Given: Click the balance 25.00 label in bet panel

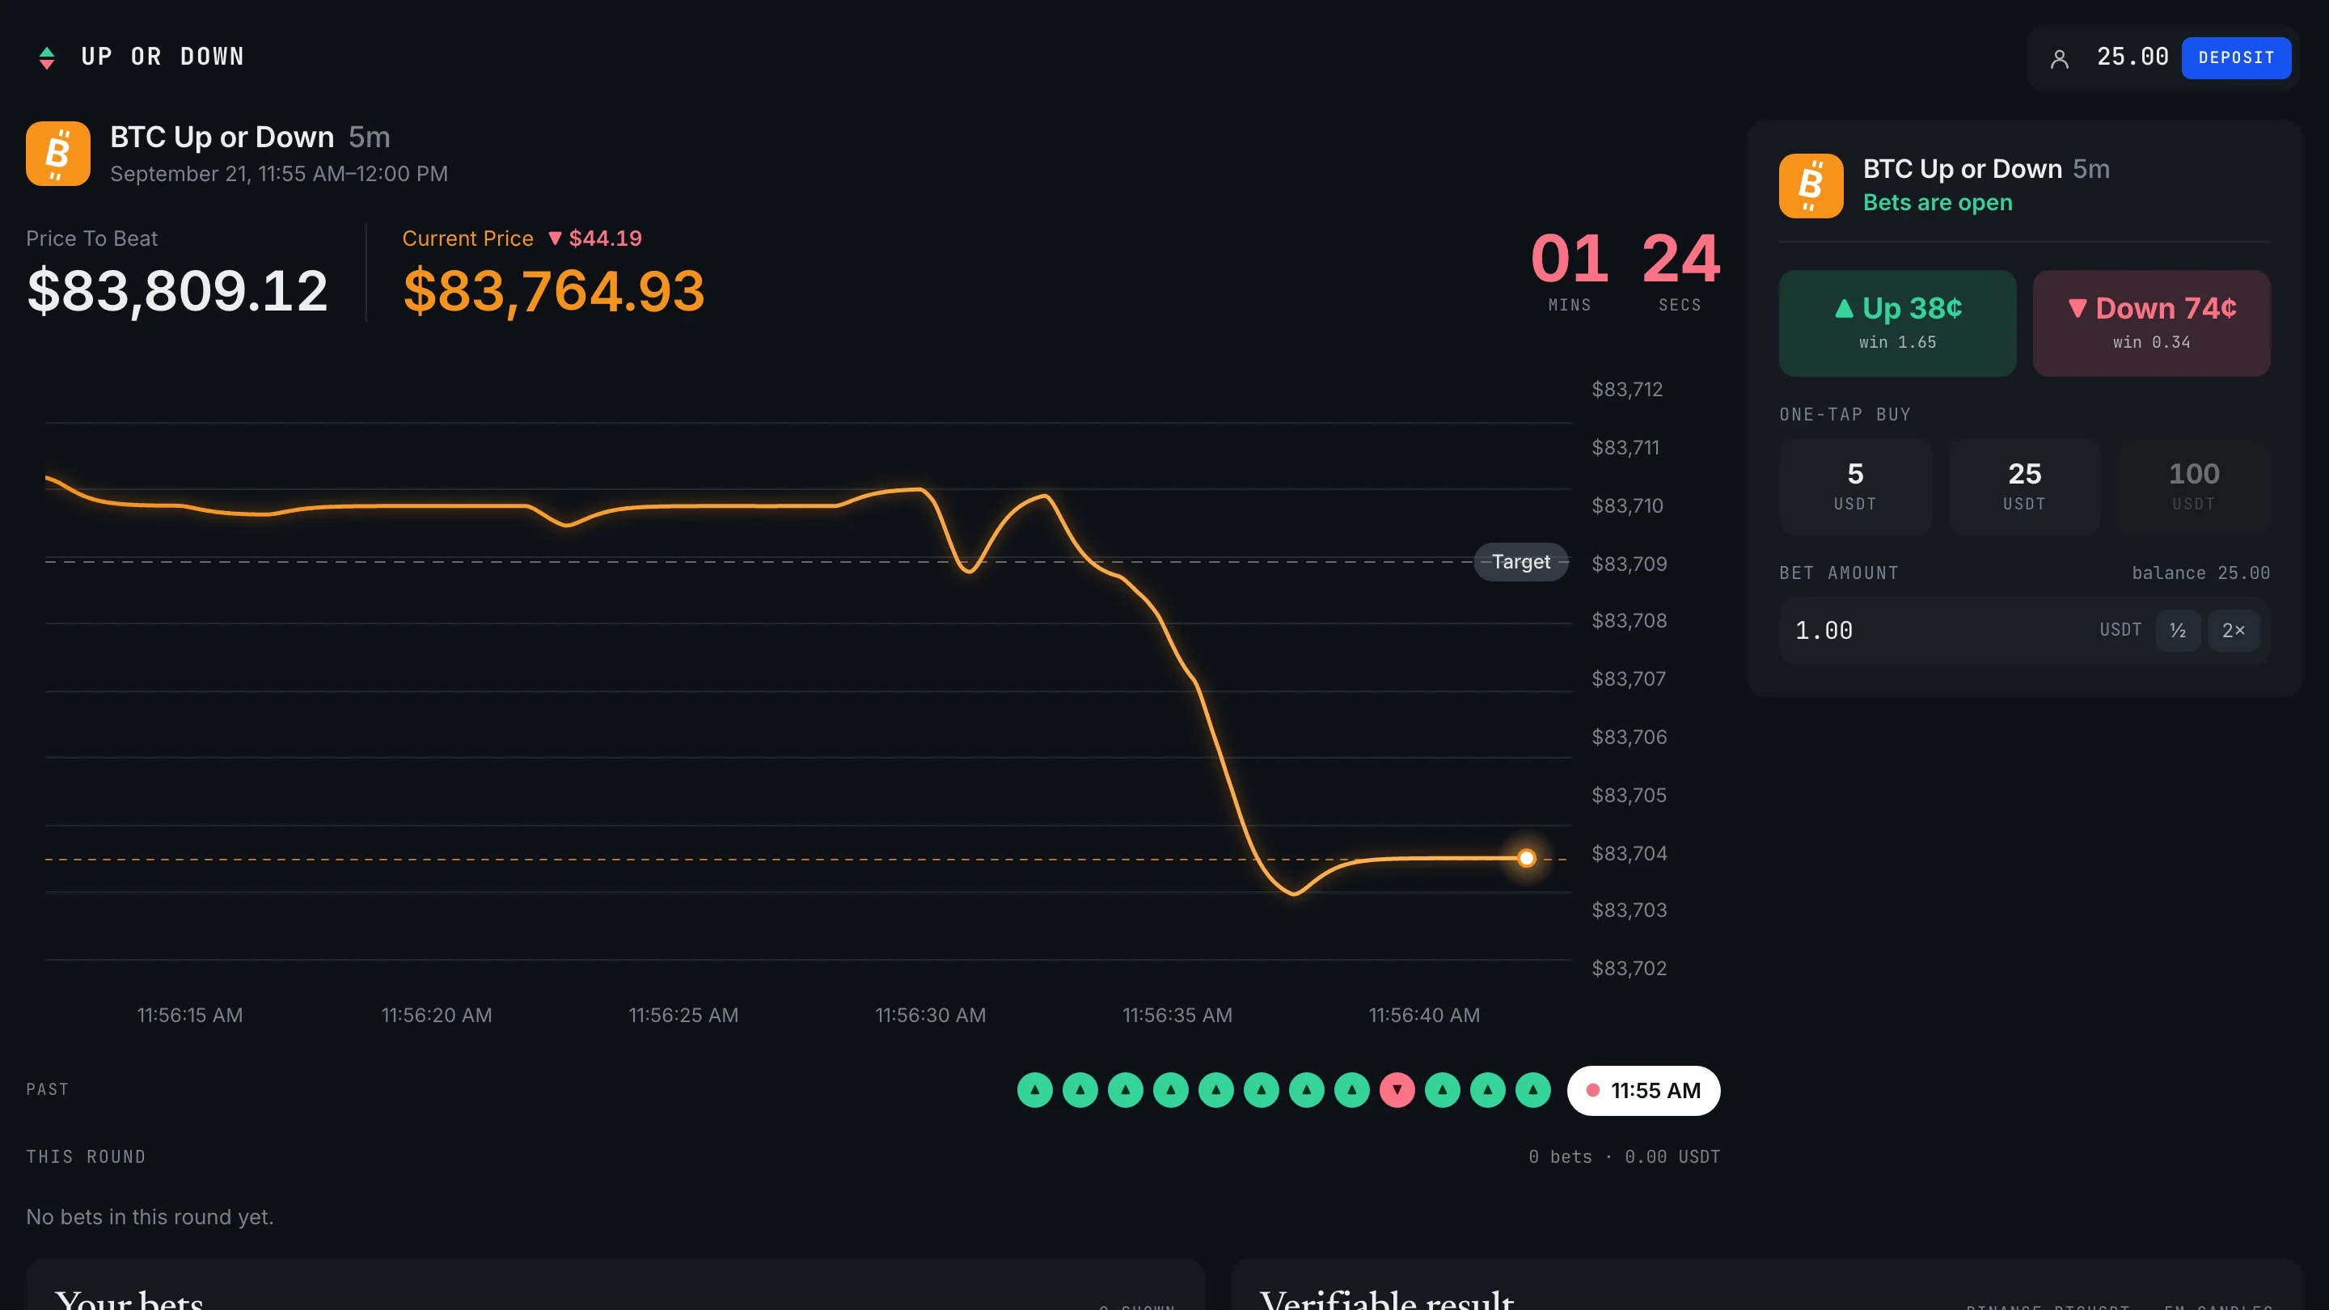Looking at the screenshot, I should 2200,573.
